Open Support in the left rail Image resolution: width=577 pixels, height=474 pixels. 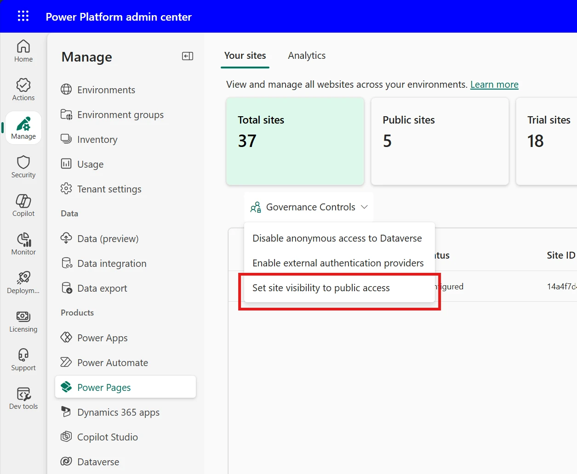click(23, 360)
